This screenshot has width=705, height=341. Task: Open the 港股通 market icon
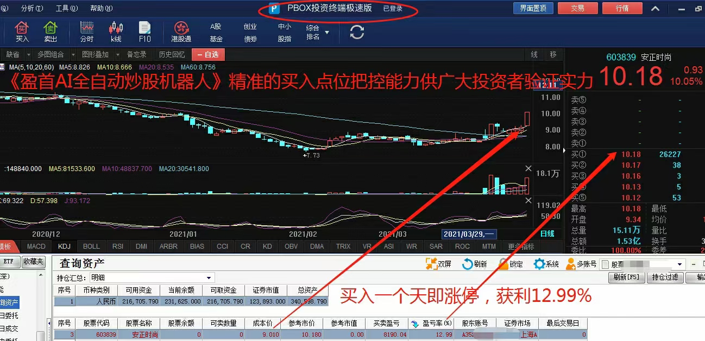[x=181, y=32]
